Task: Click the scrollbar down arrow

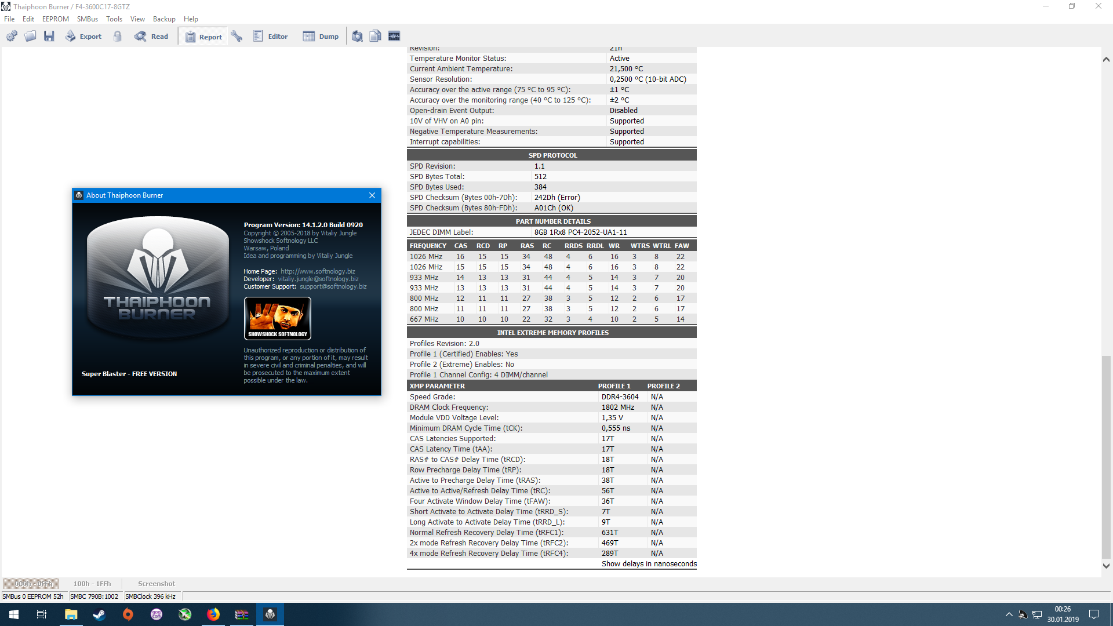Action: tap(1106, 565)
